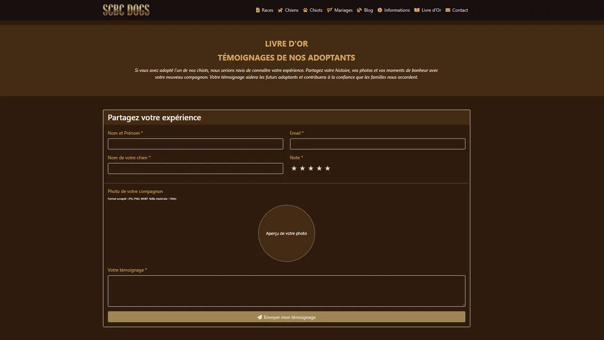Screen dimensions: 604x340
Task: Click the paw icon beside Chiots
Action: click(305, 10)
